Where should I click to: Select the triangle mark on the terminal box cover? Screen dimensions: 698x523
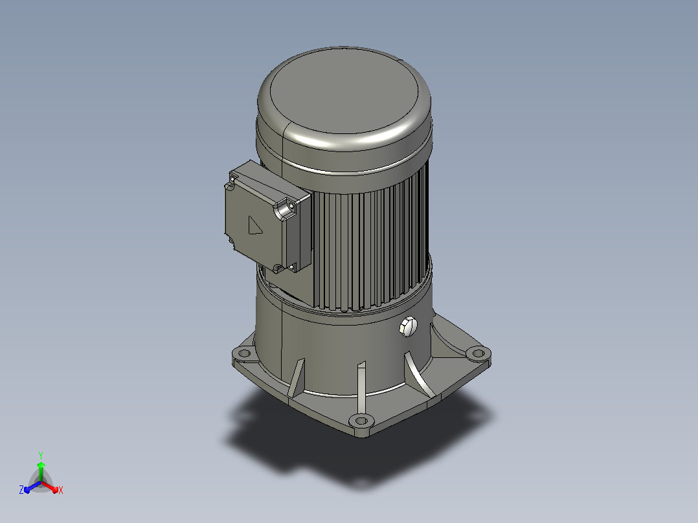pyautogui.click(x=255, y=225)
